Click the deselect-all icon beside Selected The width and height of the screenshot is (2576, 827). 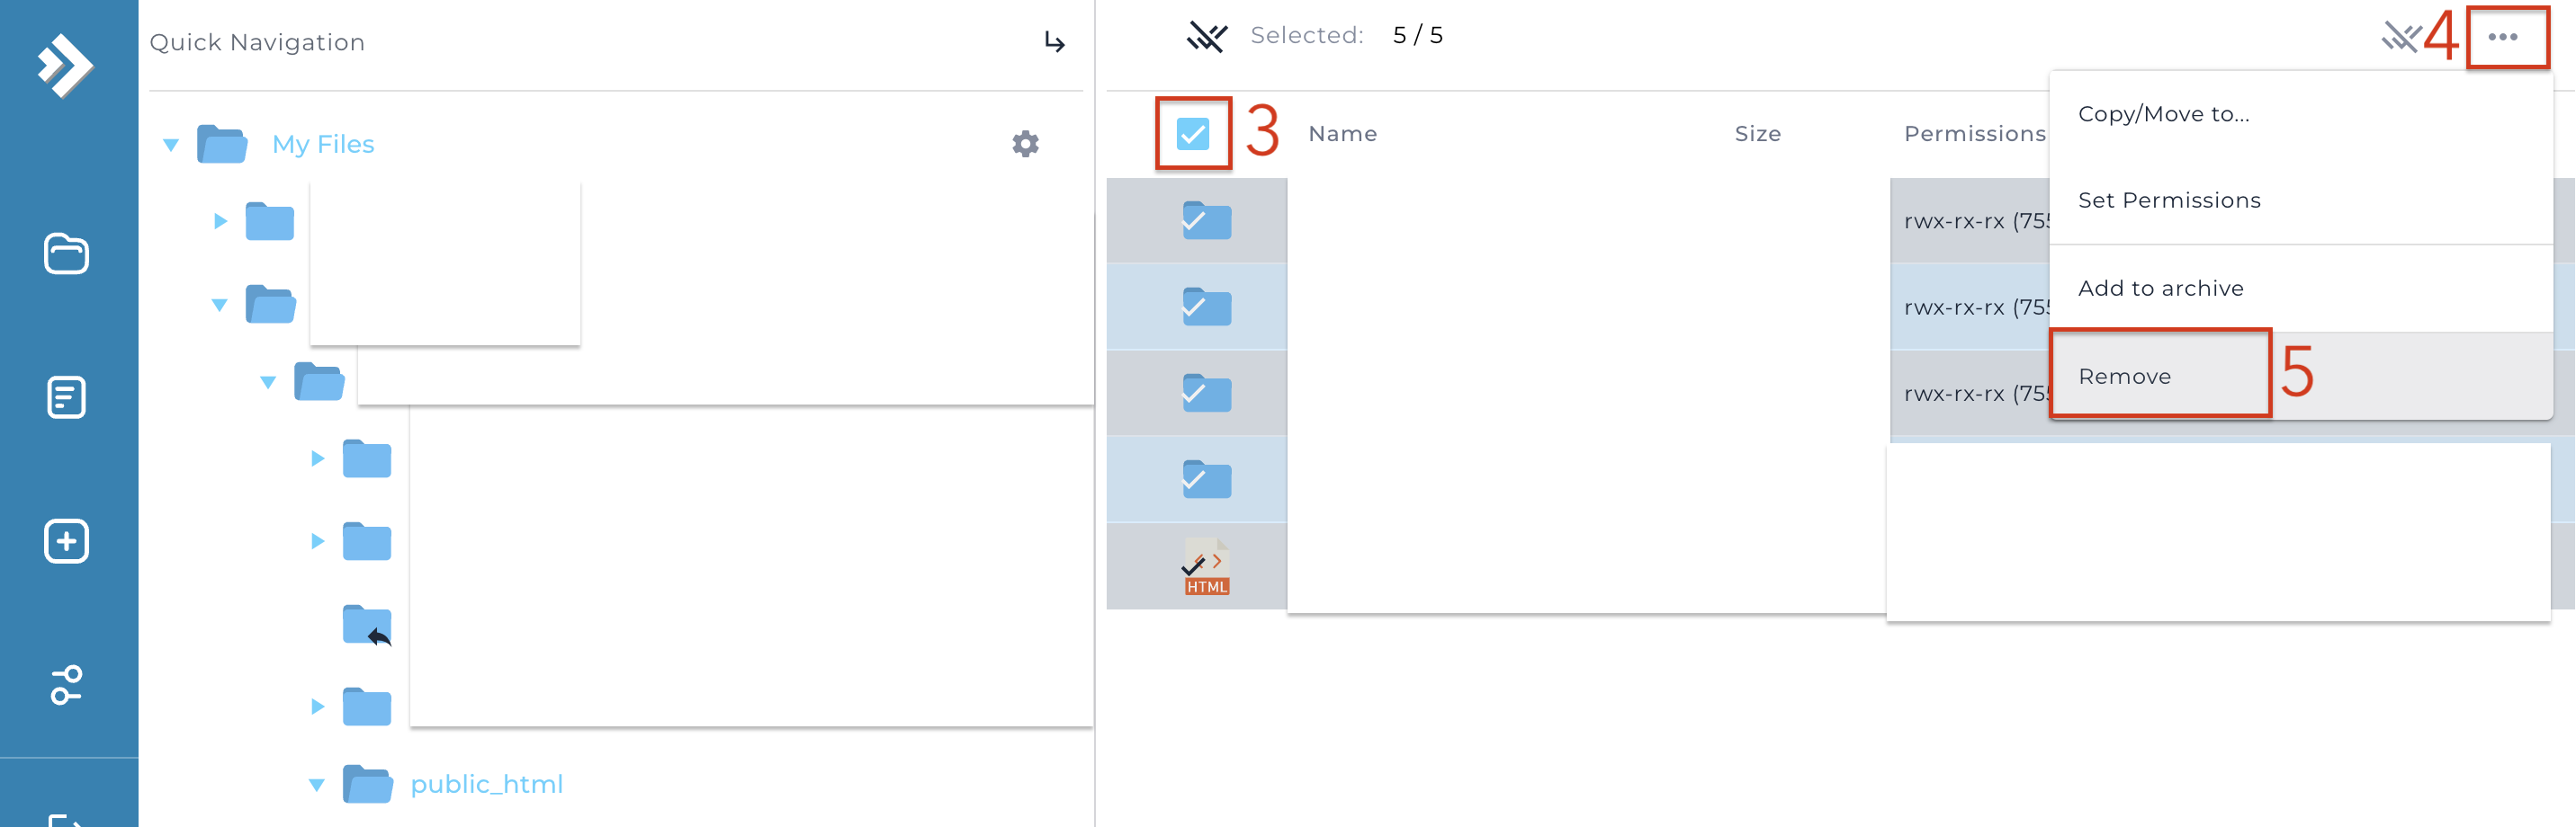(1206, 36)
